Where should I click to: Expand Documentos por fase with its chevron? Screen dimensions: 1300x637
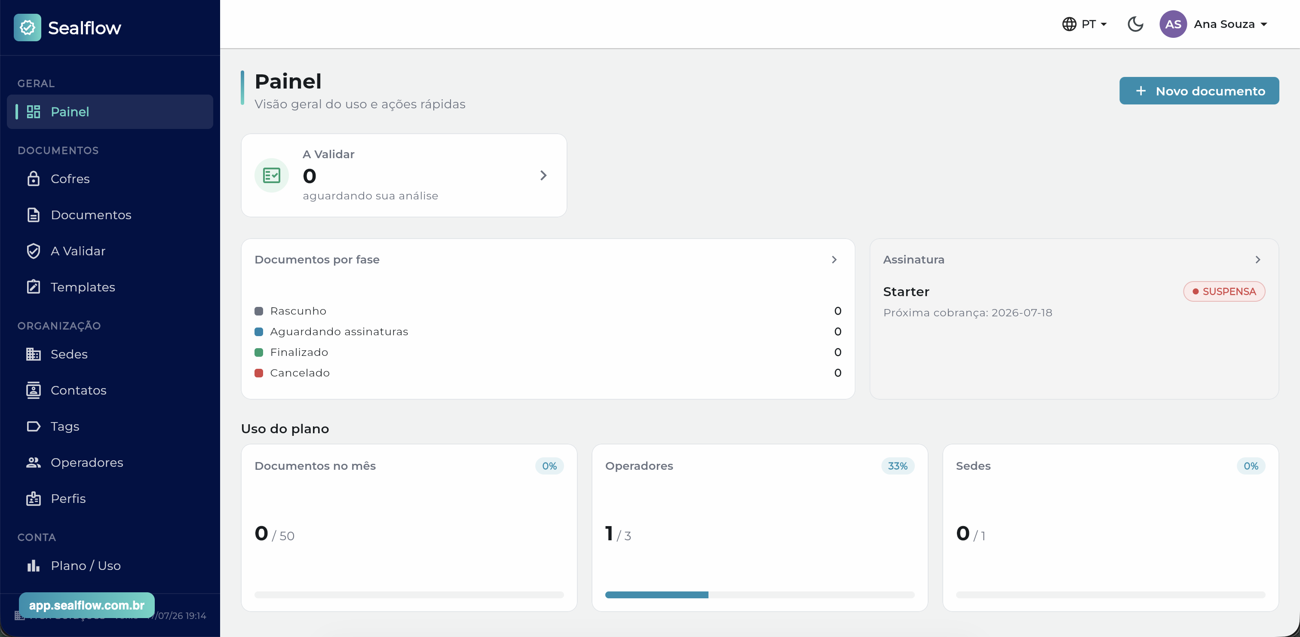coord(834,260)
